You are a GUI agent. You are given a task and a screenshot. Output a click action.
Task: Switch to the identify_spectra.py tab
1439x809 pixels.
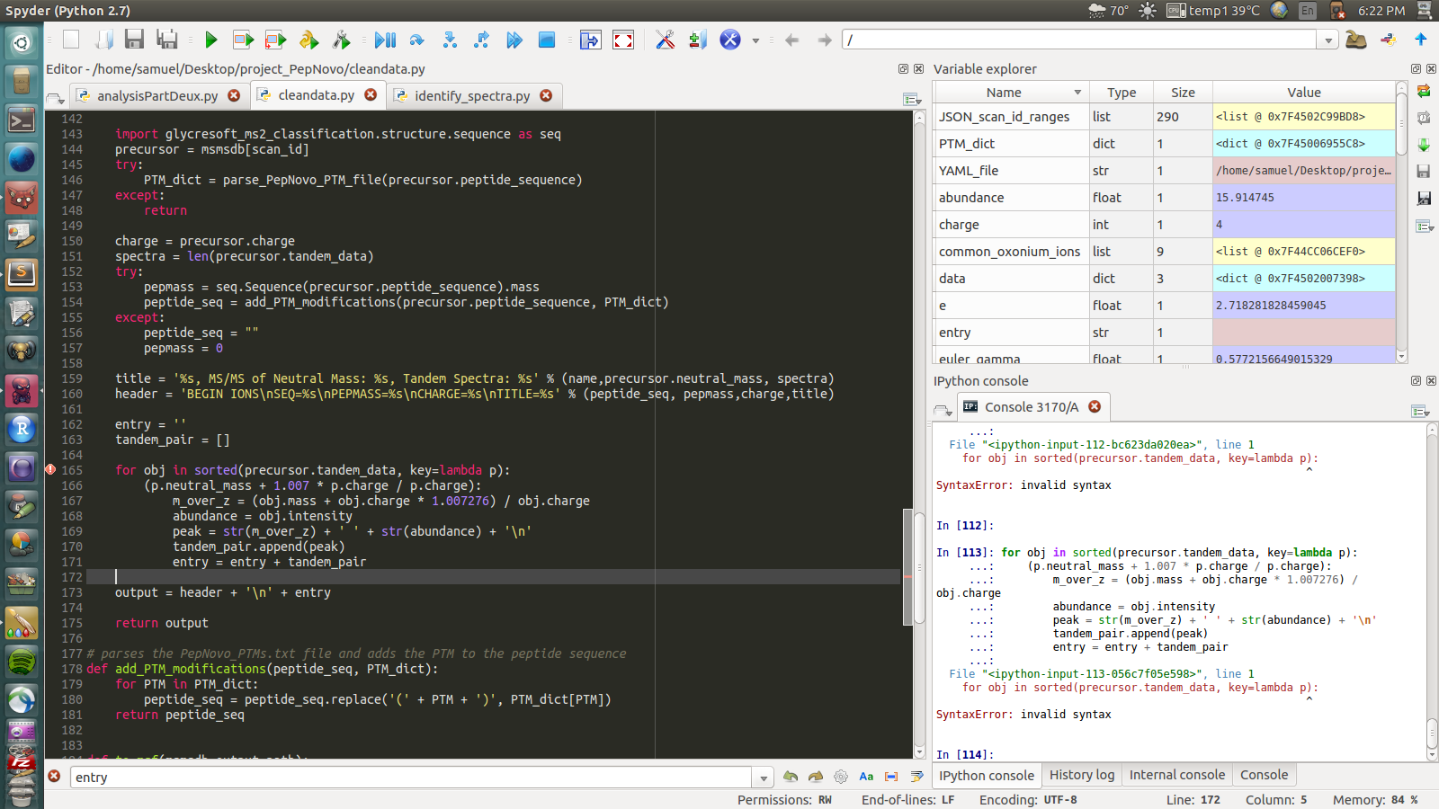(x=472, y=95)
